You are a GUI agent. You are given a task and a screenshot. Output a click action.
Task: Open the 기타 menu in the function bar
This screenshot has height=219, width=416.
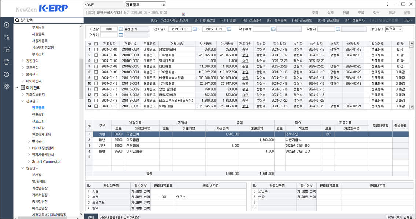coord(408,20)
